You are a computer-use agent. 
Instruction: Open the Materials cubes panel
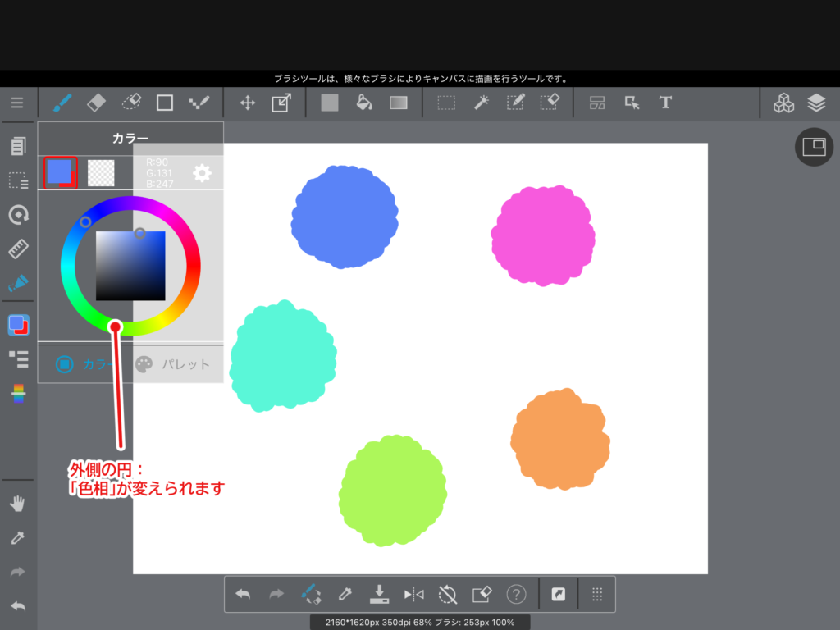click(x=783, y=103)
